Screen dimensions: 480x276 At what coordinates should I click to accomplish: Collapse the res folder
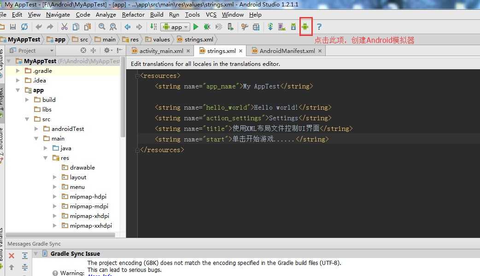click(45, 158)
